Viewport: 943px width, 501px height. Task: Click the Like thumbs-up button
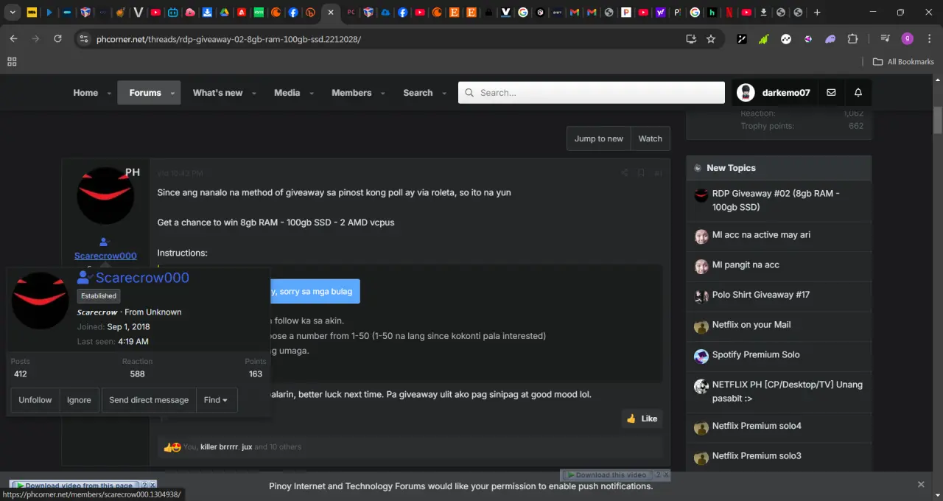click(x=642, y=418)
